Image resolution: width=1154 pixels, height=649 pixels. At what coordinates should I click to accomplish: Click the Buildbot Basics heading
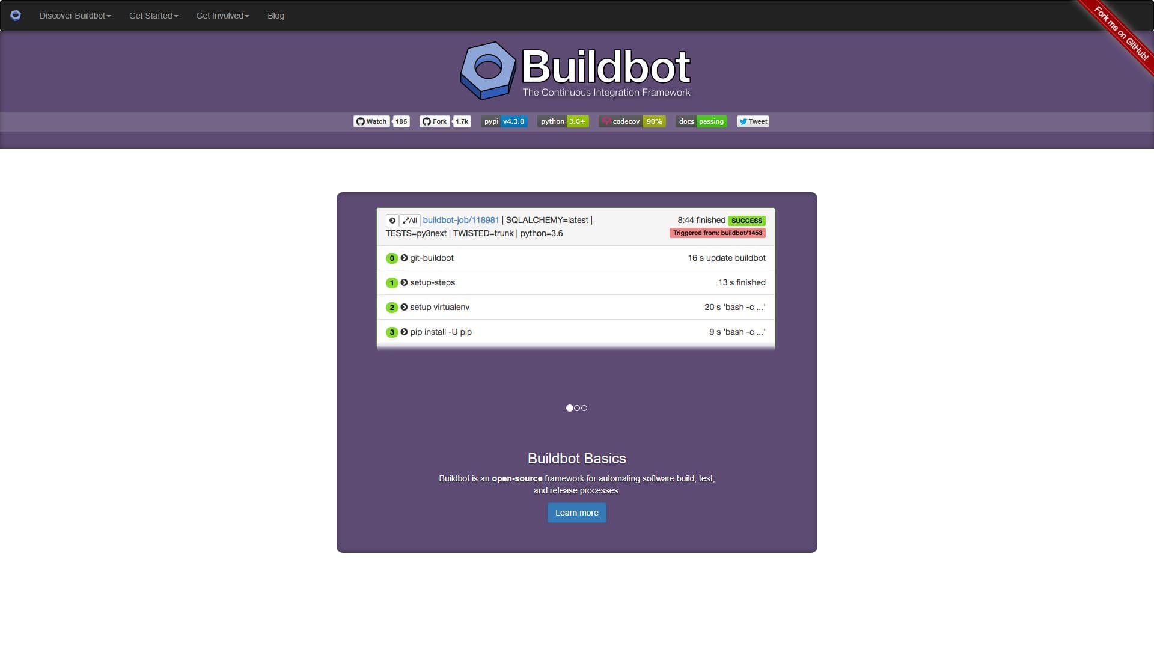577,459
